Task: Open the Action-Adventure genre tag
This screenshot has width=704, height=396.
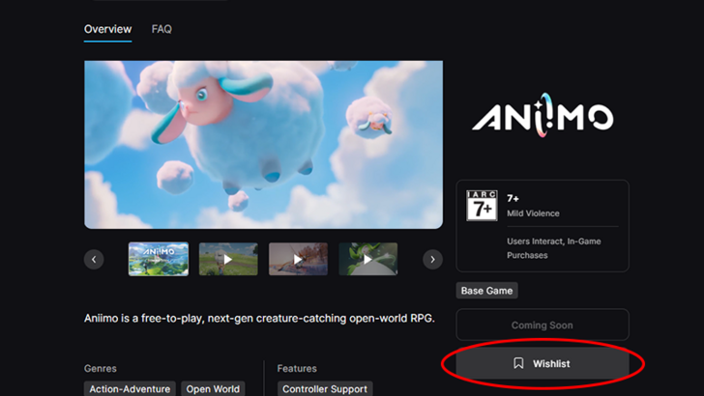Action: coord(130,389)
